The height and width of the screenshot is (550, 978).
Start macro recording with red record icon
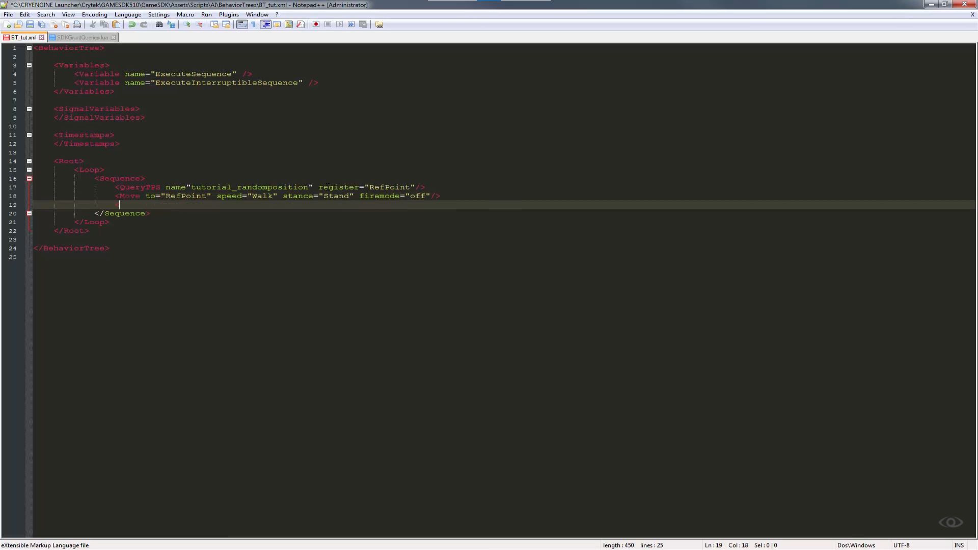(x=316, y=24)
